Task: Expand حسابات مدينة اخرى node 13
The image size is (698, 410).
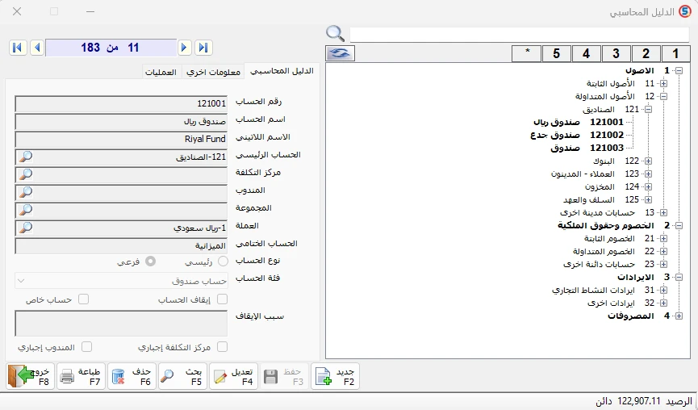Action: [x=664, y=213]
